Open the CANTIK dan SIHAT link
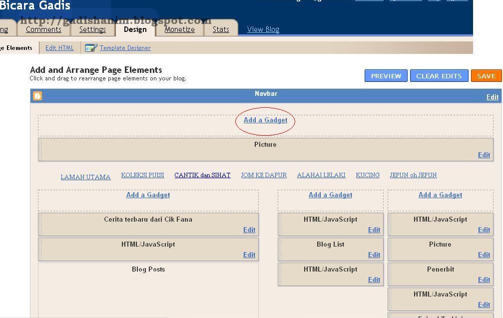Screen dimensions: 503x318 [x=202, y=175]
